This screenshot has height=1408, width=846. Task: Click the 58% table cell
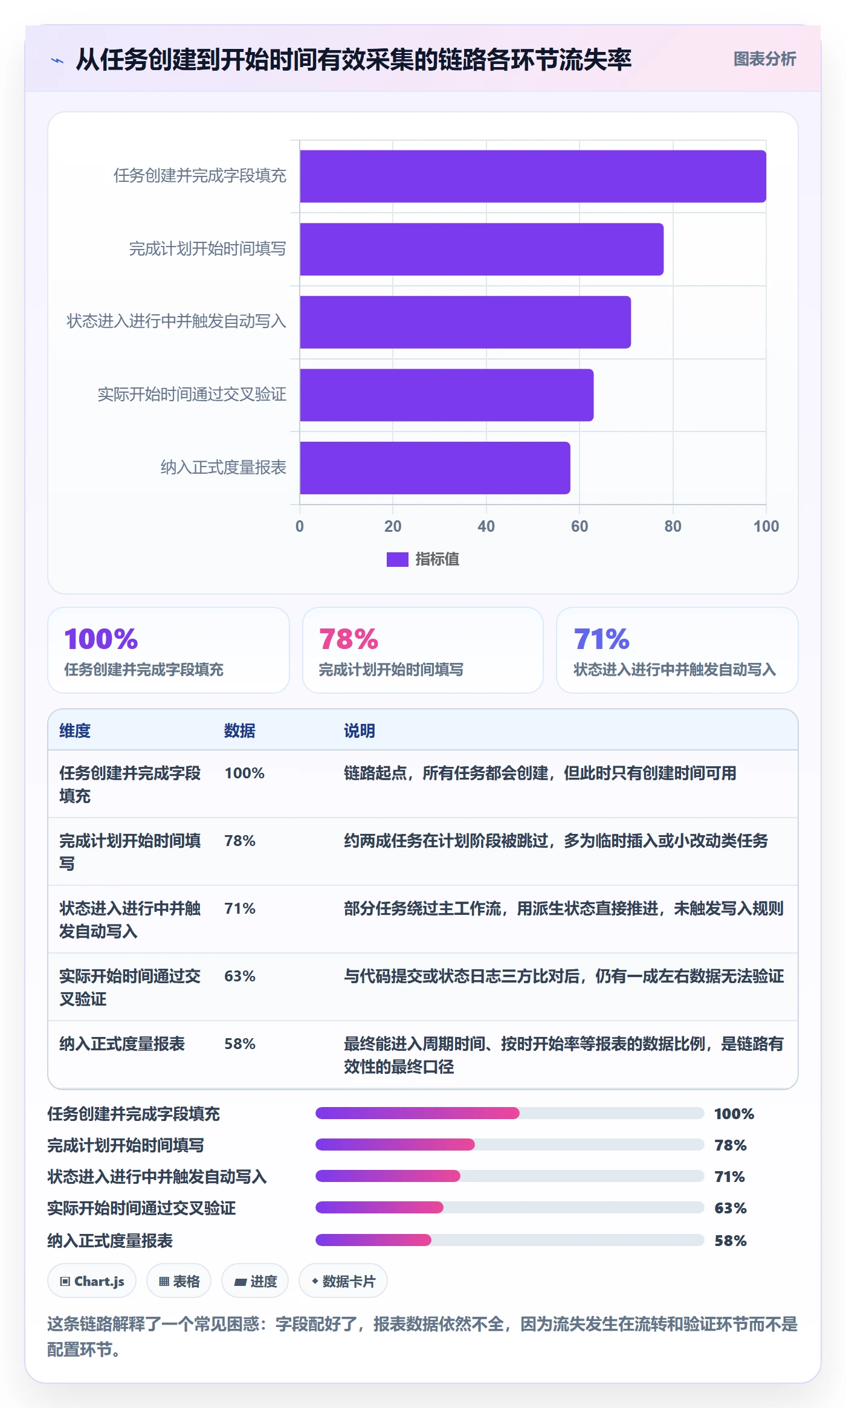coord(240,1044)
